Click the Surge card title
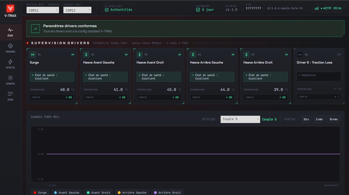 (x=34, y=62)
